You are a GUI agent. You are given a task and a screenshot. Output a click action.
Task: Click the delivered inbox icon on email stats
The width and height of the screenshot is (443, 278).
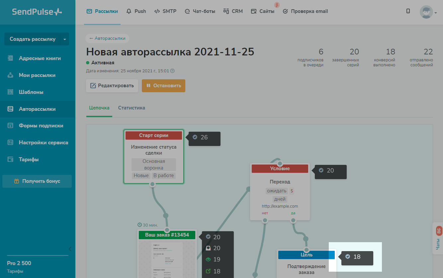pos(208,248)
